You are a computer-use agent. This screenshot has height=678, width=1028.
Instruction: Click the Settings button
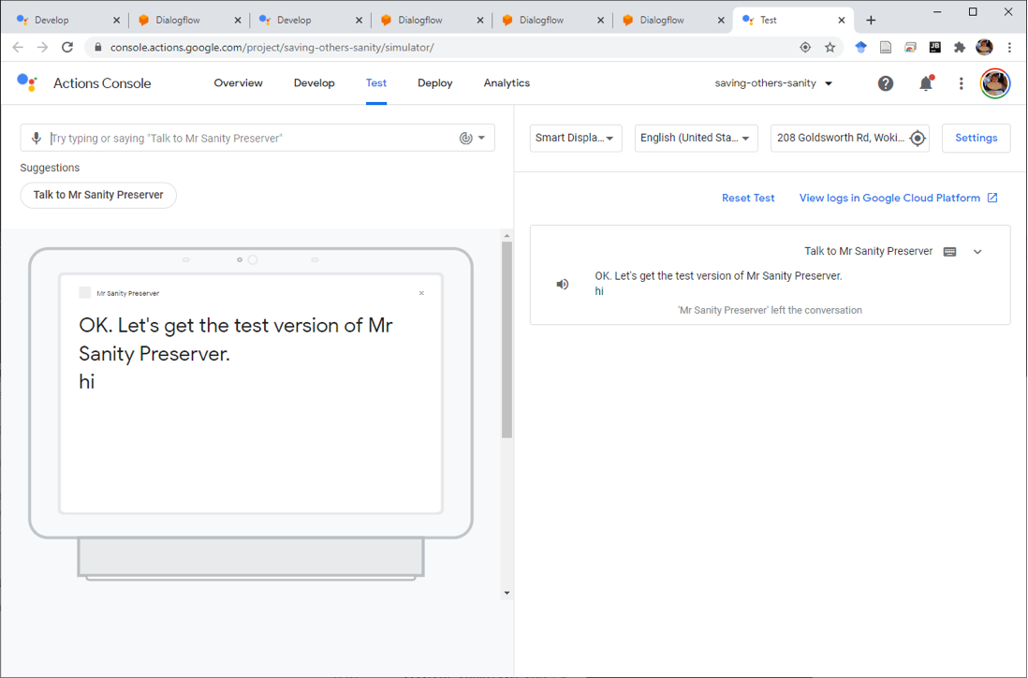[x=977, y=138]
